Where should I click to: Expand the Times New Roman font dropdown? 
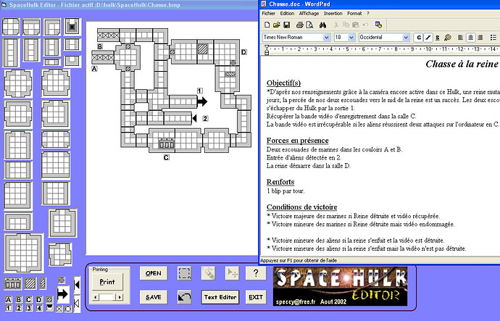pyautogui.click(x=327, y=38)
